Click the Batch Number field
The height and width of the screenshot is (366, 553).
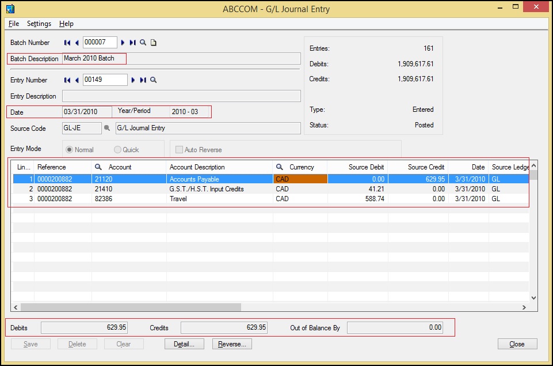100,43
